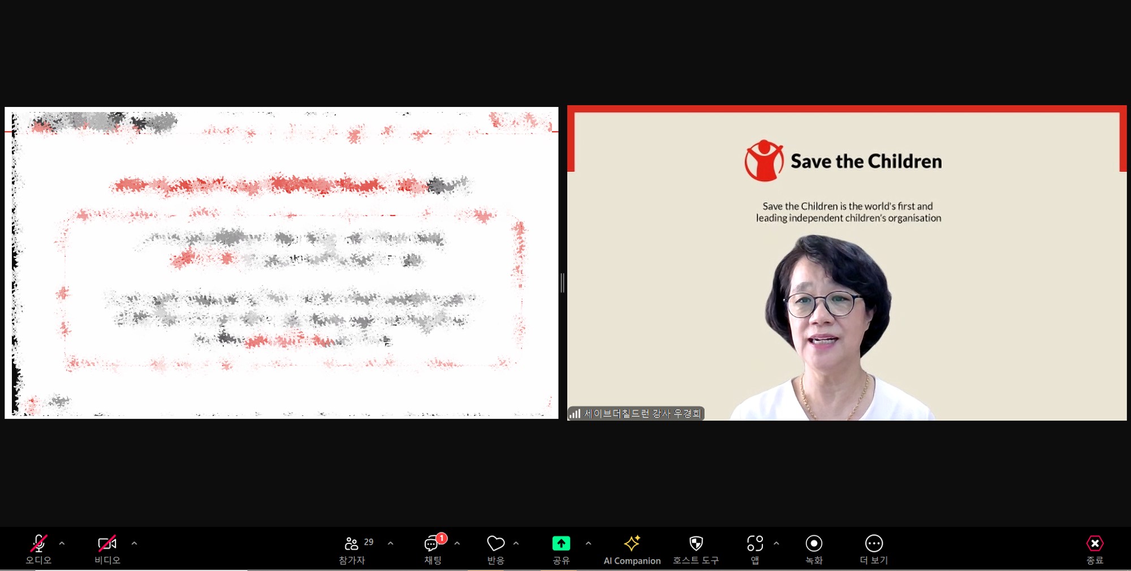Open 더 보기 more options
Screen dimensions: 1131x571
(874, 549)
